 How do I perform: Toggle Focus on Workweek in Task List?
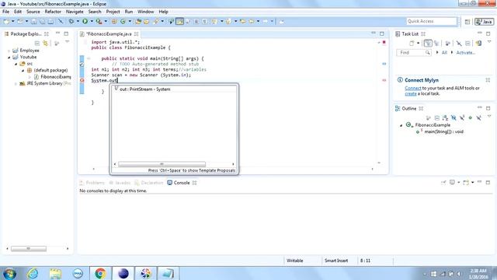pos(447,44)
